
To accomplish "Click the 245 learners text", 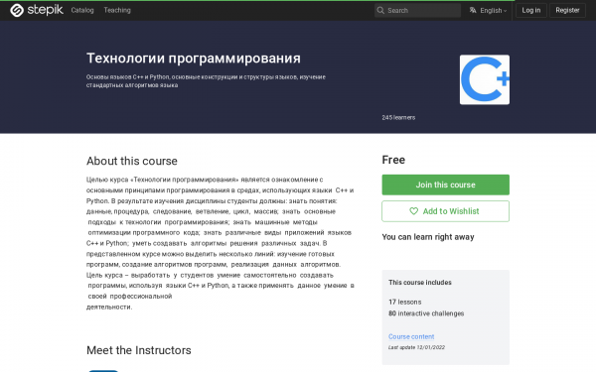I will click(398, 118).
